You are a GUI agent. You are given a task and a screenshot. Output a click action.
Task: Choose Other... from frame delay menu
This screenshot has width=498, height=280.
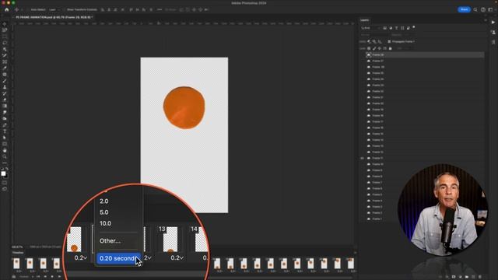[110, 241]
